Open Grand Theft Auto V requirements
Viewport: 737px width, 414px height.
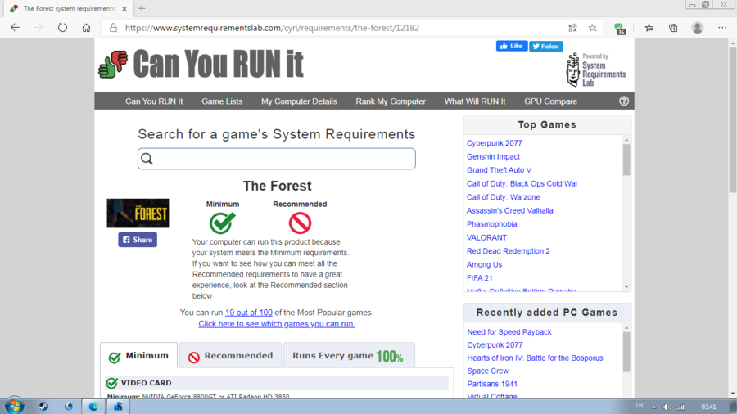click(499, 170)
